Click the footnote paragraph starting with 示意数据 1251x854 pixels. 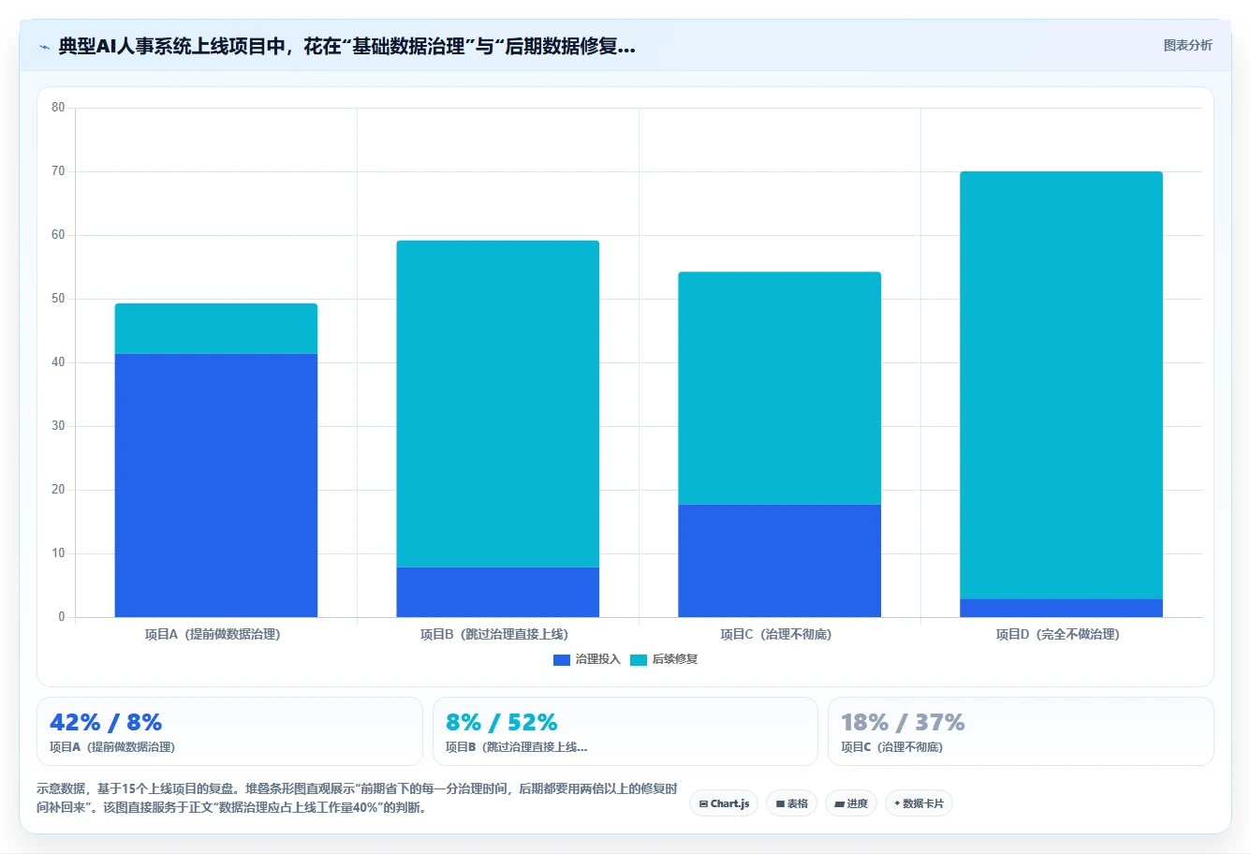[x=357, y=798]
